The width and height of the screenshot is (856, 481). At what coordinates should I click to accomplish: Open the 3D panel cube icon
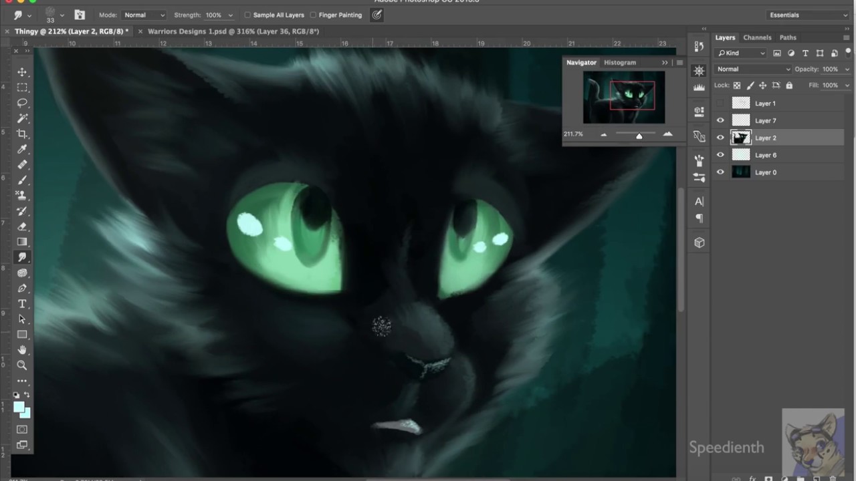699,243
